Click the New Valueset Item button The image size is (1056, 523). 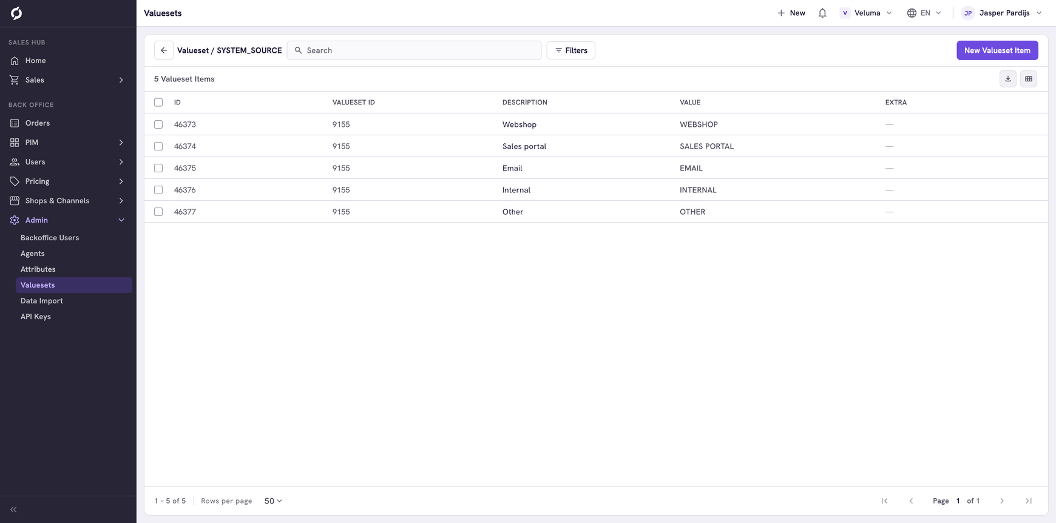(997, 50)
